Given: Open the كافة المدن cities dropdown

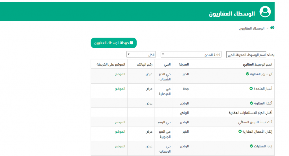Looking at the screenshot, I should click(x=191, y=54).
